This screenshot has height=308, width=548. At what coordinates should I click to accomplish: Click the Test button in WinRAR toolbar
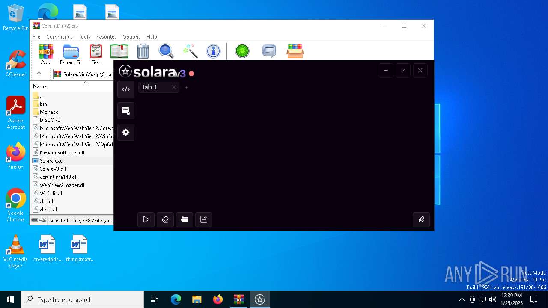coord(96,54)
